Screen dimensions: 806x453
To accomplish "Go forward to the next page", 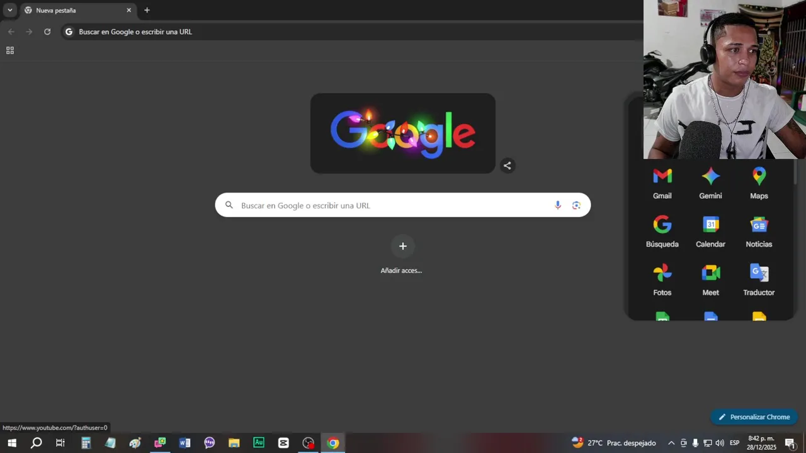I will 29,31.
